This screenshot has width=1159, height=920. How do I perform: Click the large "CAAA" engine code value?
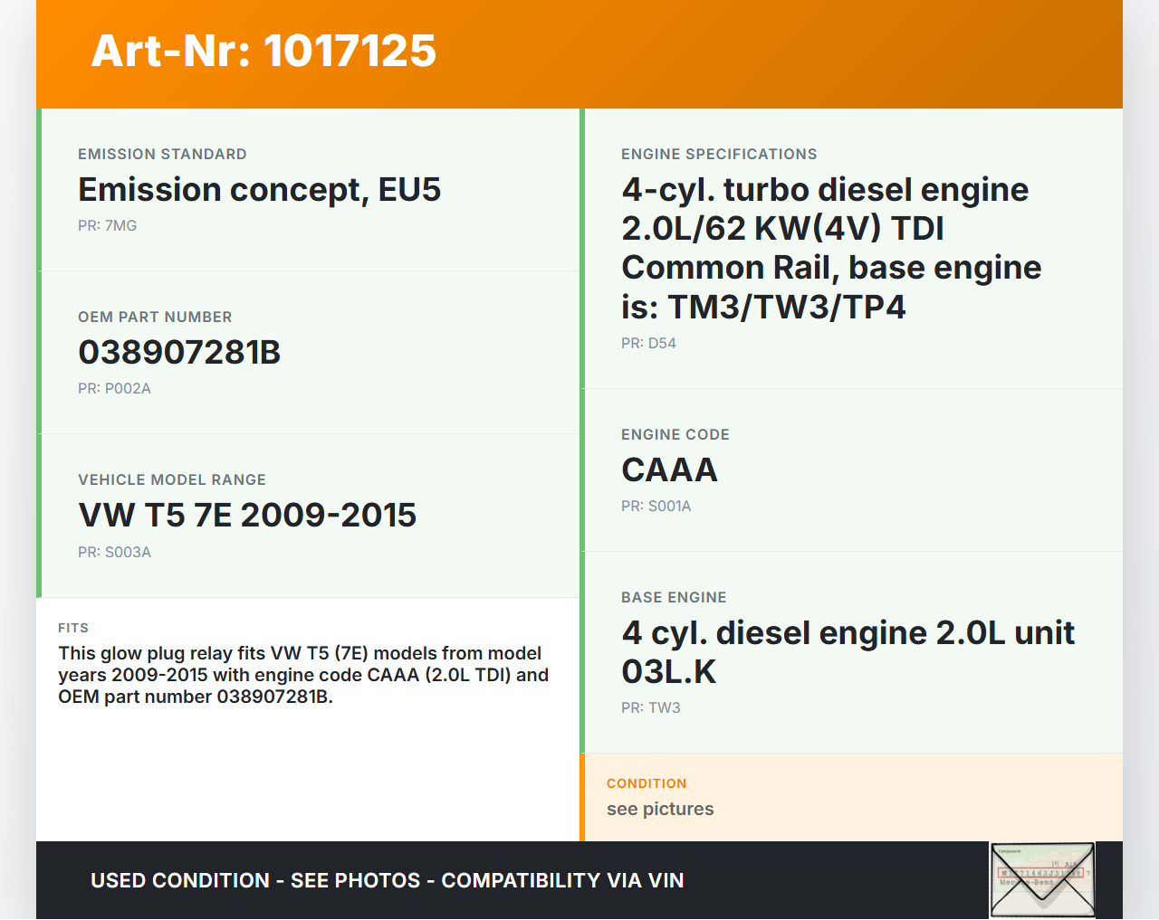(x=669, y=469)
